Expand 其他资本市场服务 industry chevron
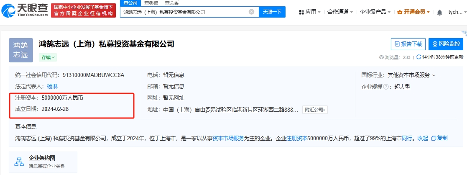467x175 pixels. (x=434, y=75)
